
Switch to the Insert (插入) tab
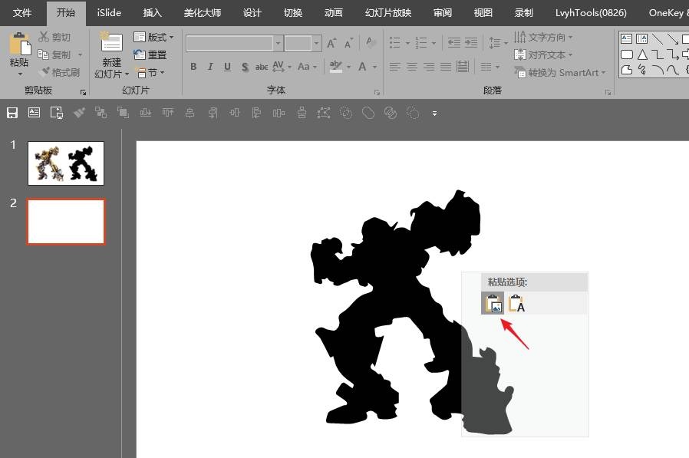(x=153, y=13)
